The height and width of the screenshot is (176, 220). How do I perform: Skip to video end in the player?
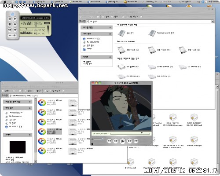(x=136, y=141)
